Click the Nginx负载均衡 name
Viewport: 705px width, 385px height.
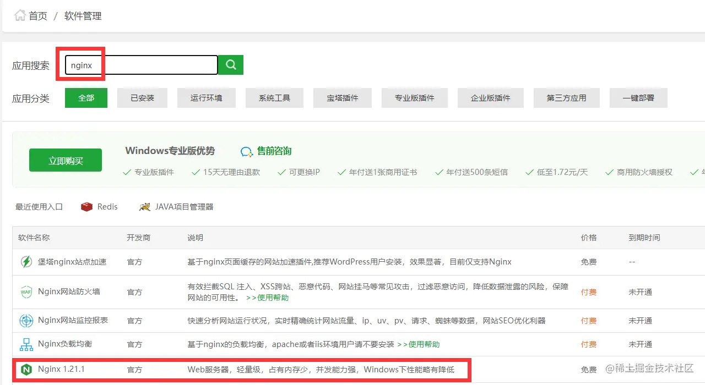tap(65, 344)
